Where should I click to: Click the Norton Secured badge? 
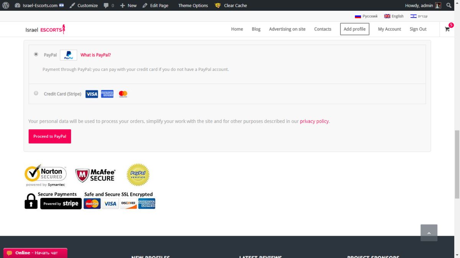coord(45,176)
